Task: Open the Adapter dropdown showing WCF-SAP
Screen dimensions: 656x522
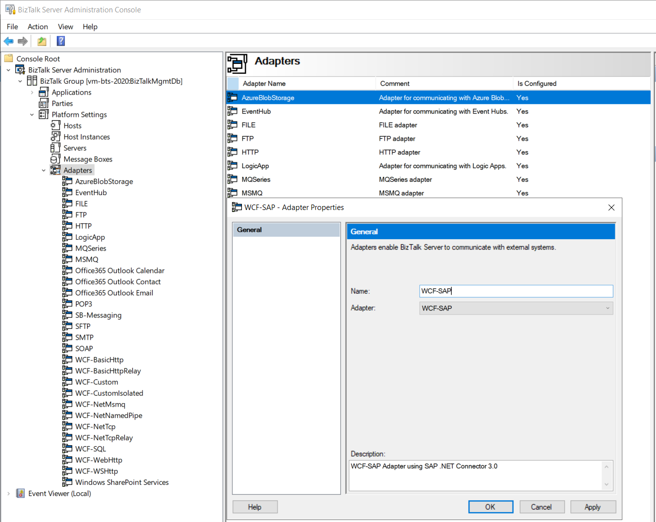Action: (x=516, y=308)
